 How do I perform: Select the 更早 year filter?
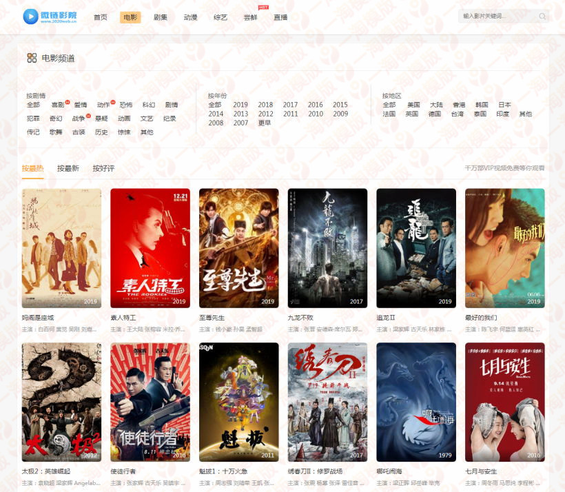point(265,123)
